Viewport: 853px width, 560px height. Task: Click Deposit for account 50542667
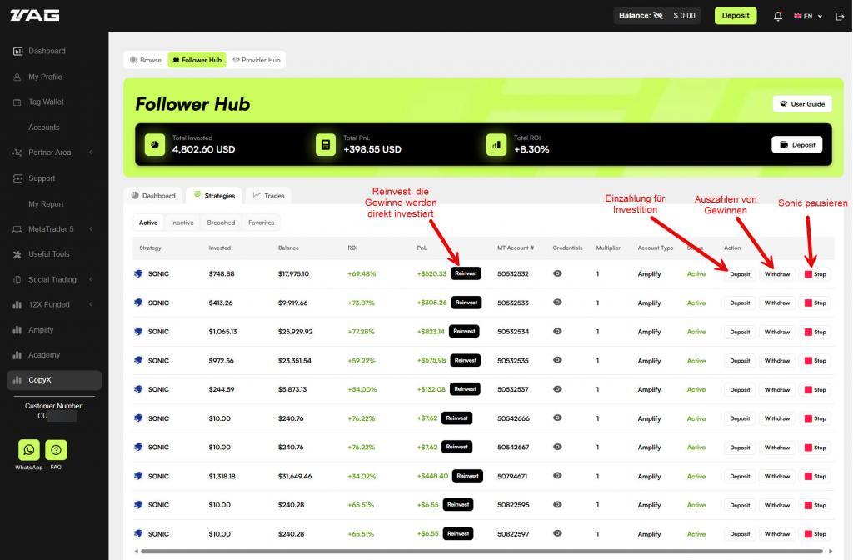[x=740, y=447]
